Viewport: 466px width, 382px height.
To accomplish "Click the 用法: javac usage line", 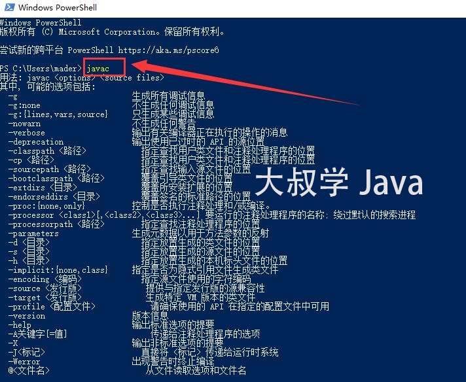I will pos(82,78).
